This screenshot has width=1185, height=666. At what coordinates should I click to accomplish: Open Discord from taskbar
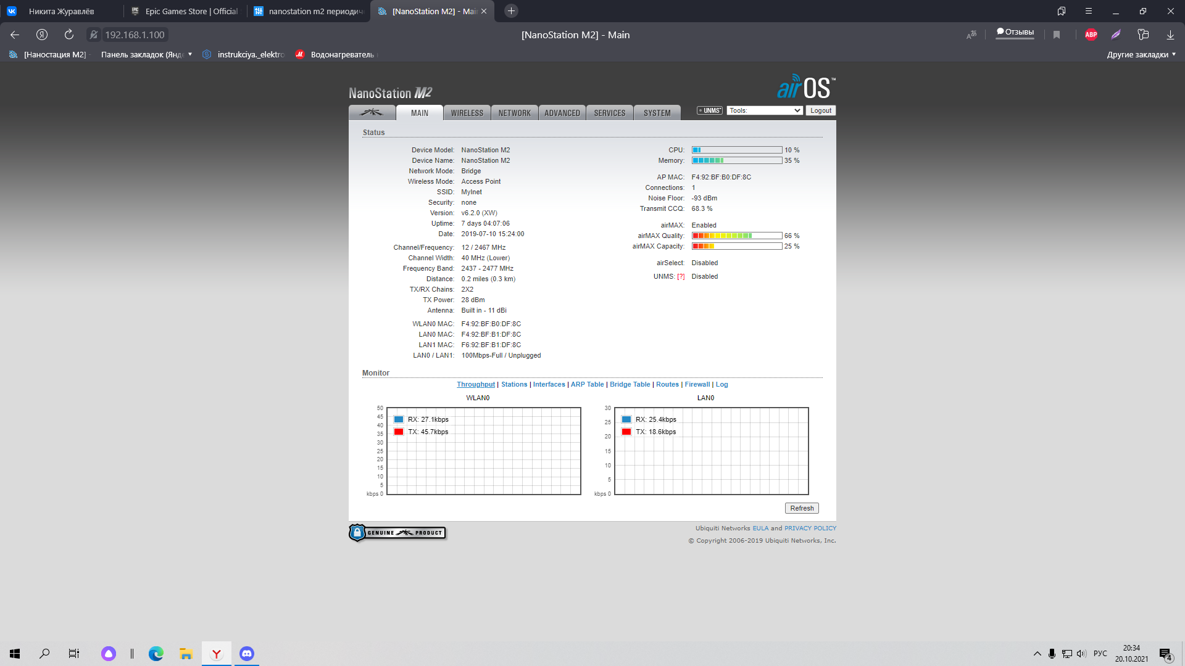[246, 654]
